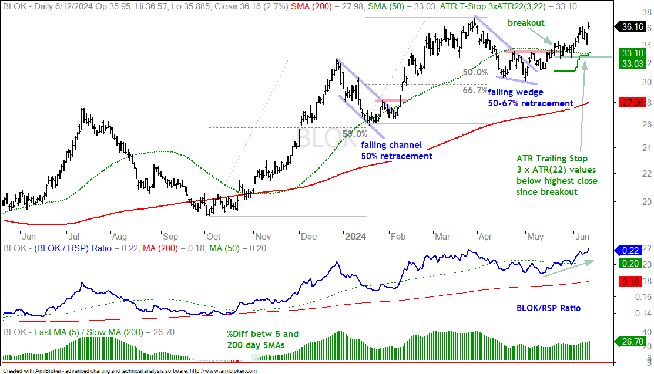Click the 'BLOK - Daily 6/12/2024' header text
Viewport: 654px width, 374px height.
click(47, 6)
